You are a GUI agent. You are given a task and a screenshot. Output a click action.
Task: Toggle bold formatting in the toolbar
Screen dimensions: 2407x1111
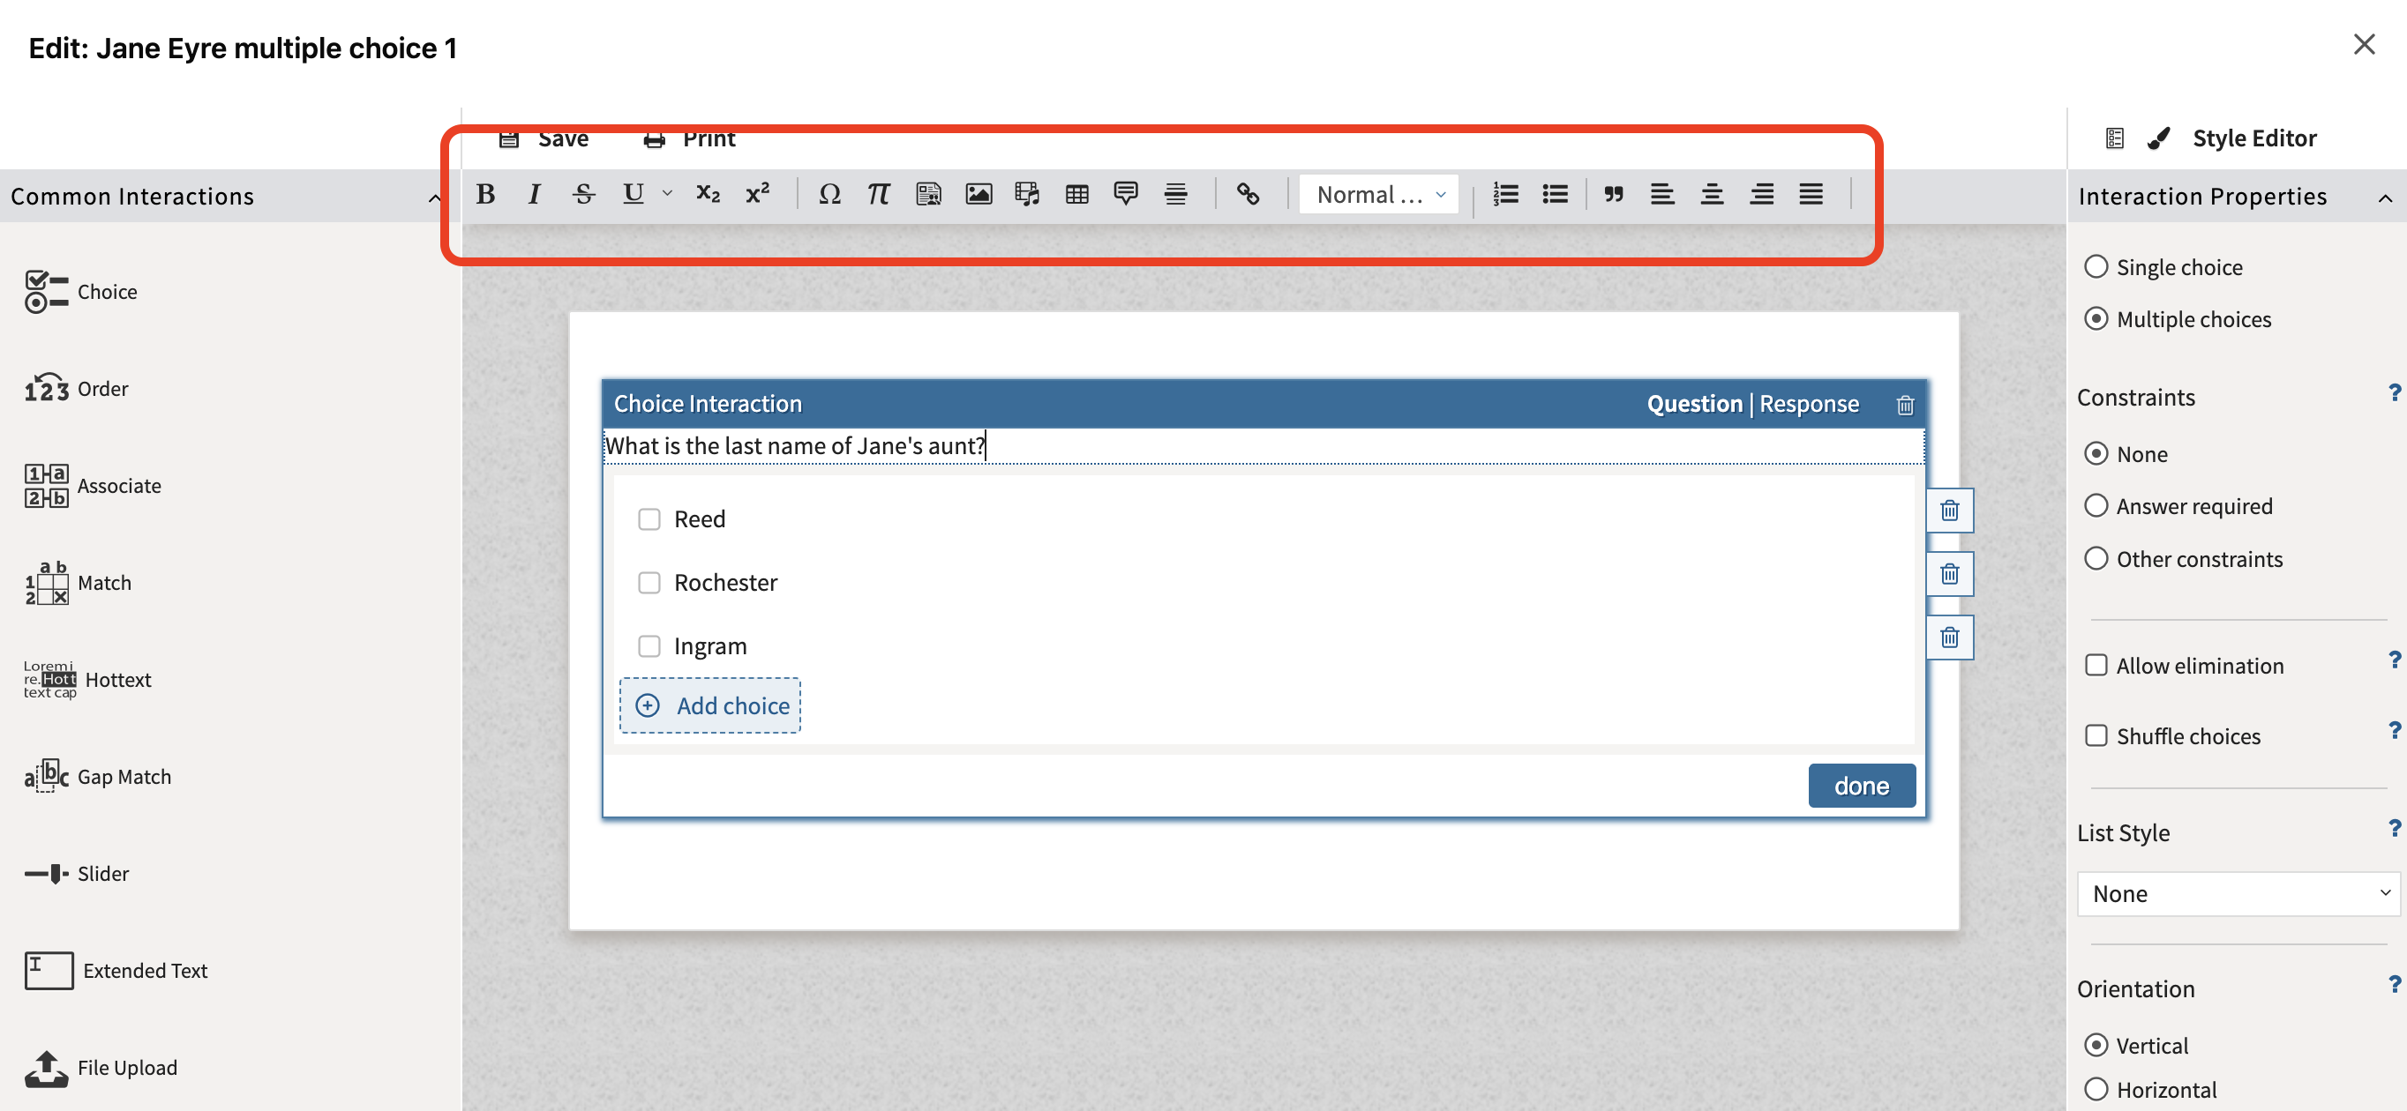click(x=485, y=194)
